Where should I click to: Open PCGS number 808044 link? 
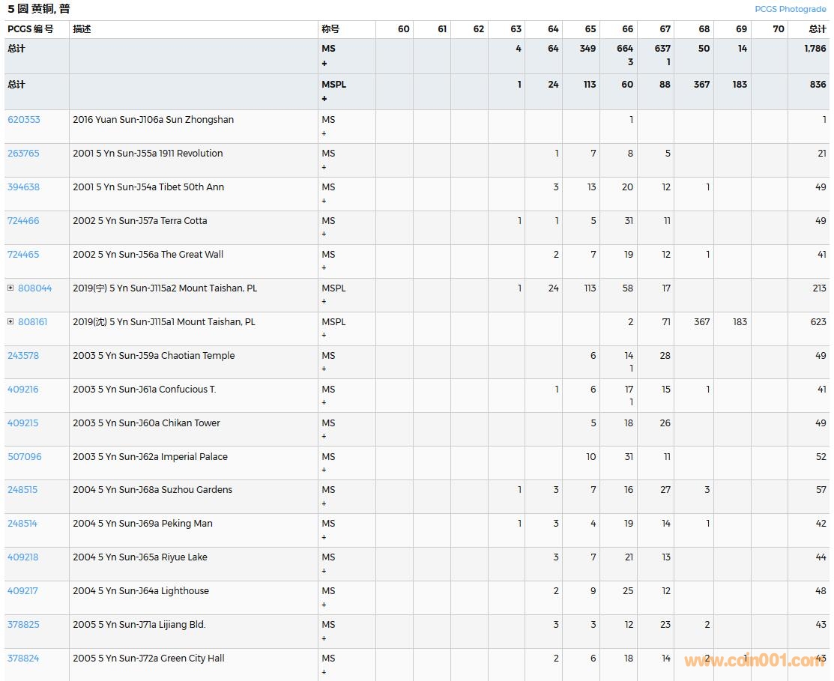point(34,288)
